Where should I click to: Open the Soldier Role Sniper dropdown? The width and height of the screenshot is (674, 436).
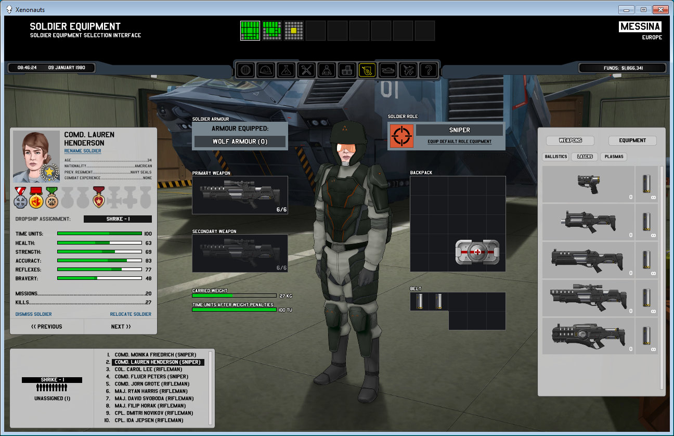(x=459, y=130)
